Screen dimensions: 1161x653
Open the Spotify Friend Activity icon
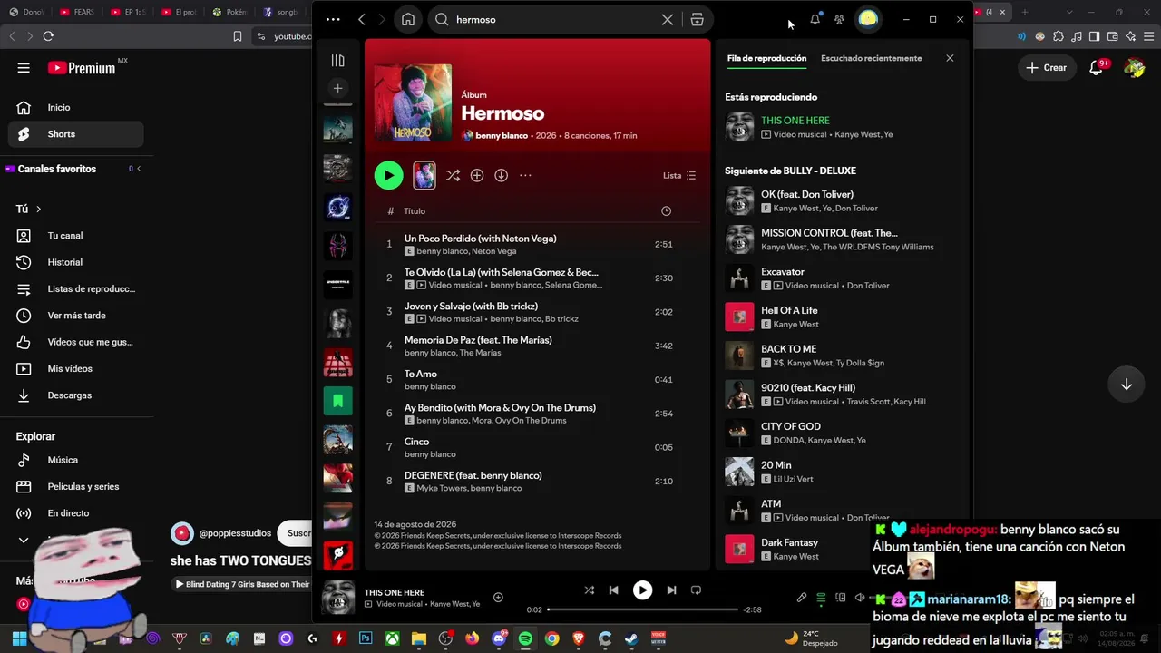pos(839,19)
